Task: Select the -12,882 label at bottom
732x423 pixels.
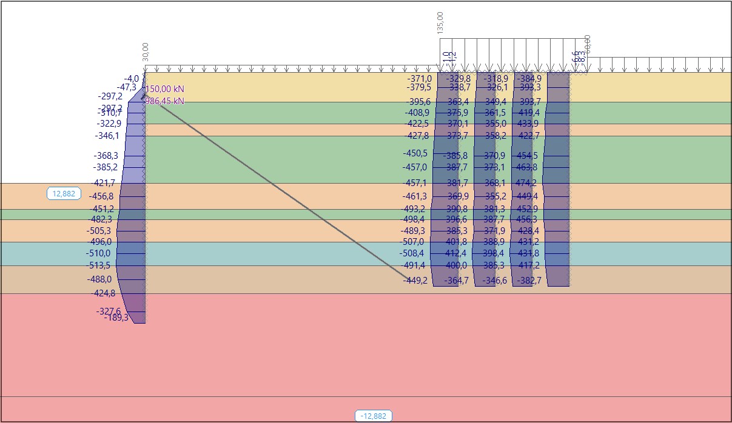Action: 373,416
